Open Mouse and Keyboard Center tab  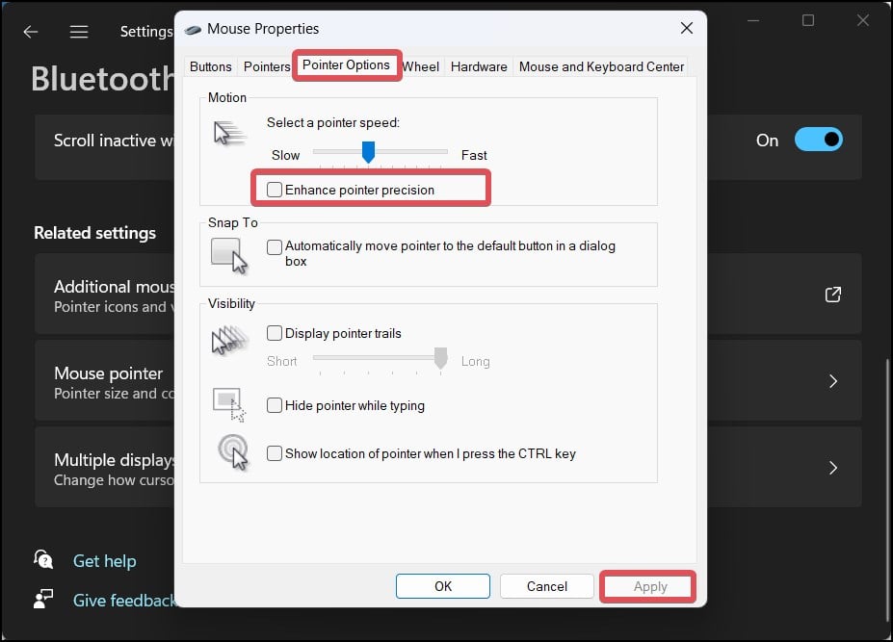pos(601,66)
